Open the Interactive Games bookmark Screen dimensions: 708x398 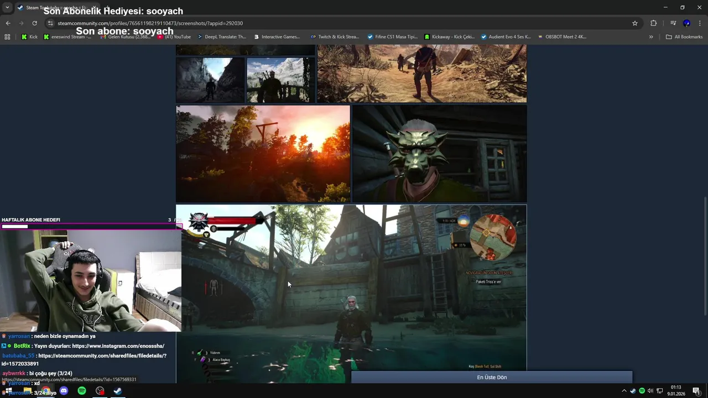[277, 37]
